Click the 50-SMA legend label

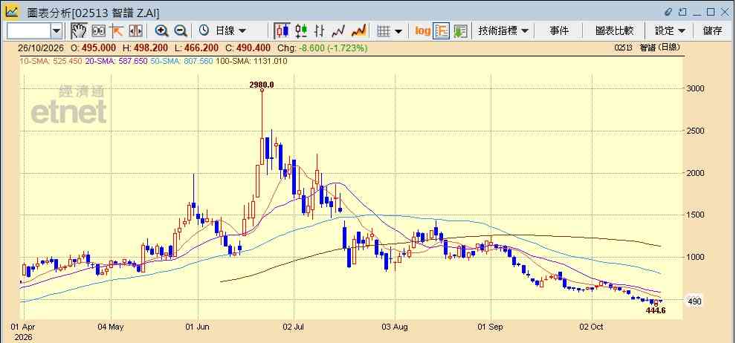[182, 61]
